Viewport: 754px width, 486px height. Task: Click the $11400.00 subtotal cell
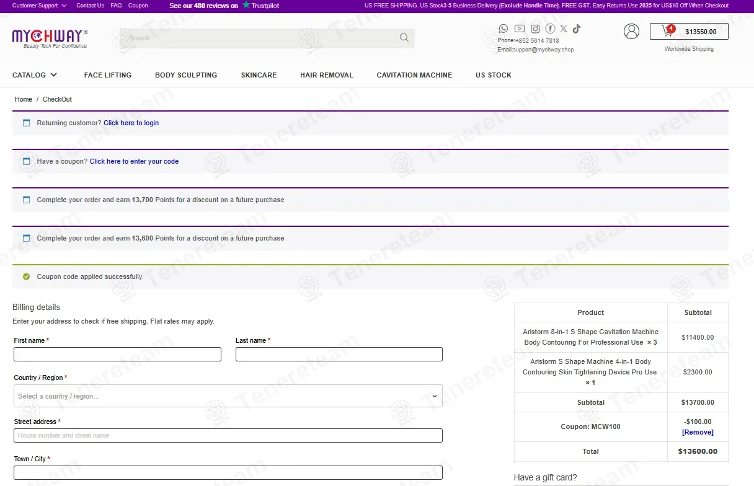coord(698,337)
